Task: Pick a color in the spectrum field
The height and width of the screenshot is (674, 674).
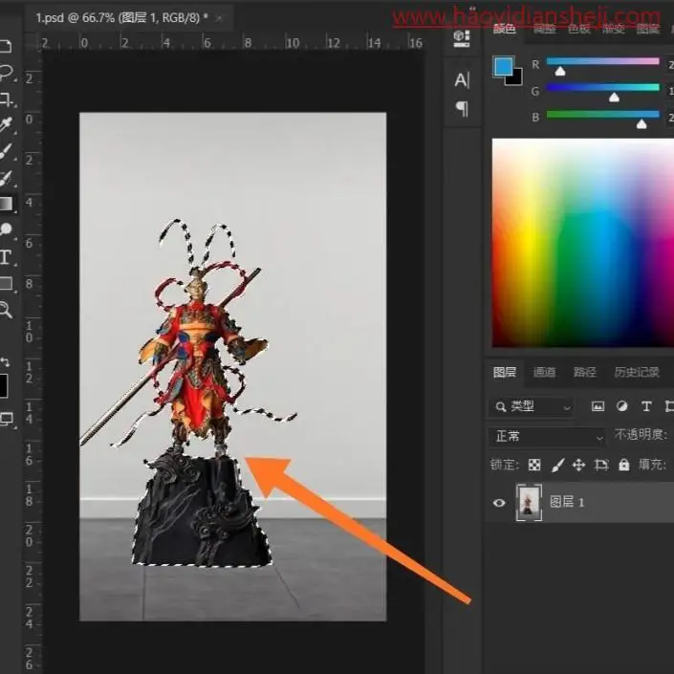Action: point(583,243)
